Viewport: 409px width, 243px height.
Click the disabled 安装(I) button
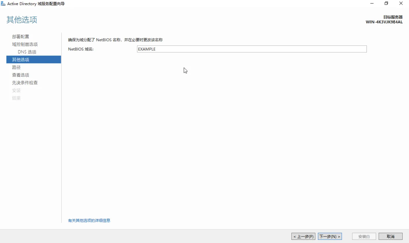point(364,236)
